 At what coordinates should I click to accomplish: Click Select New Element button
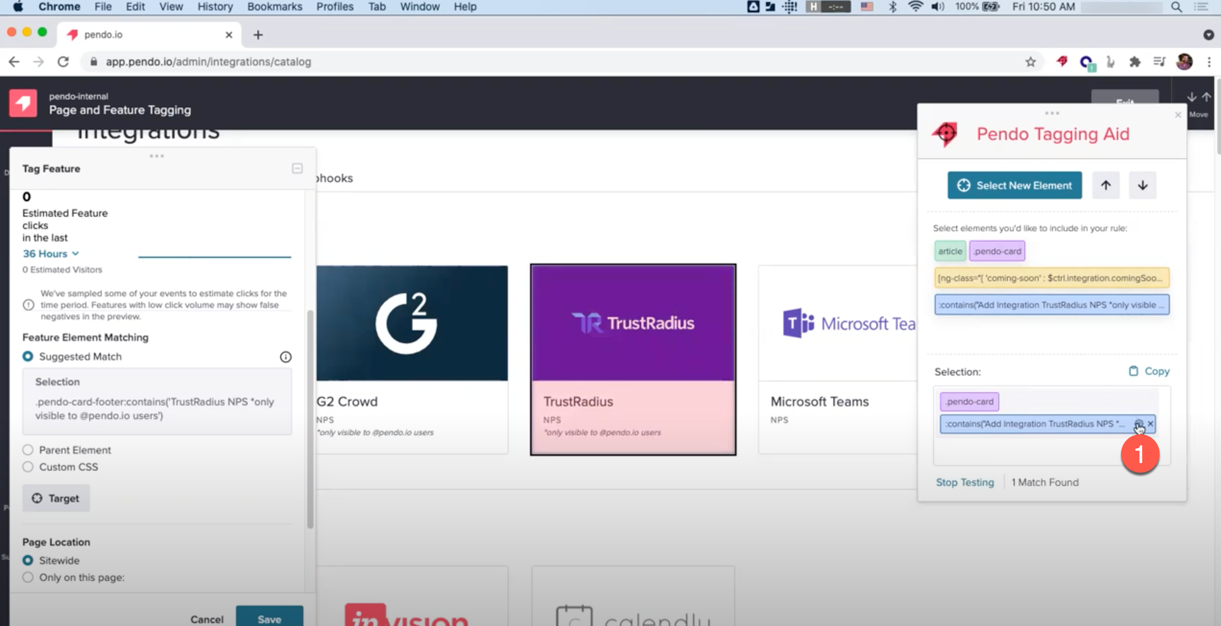point(1015,185)
